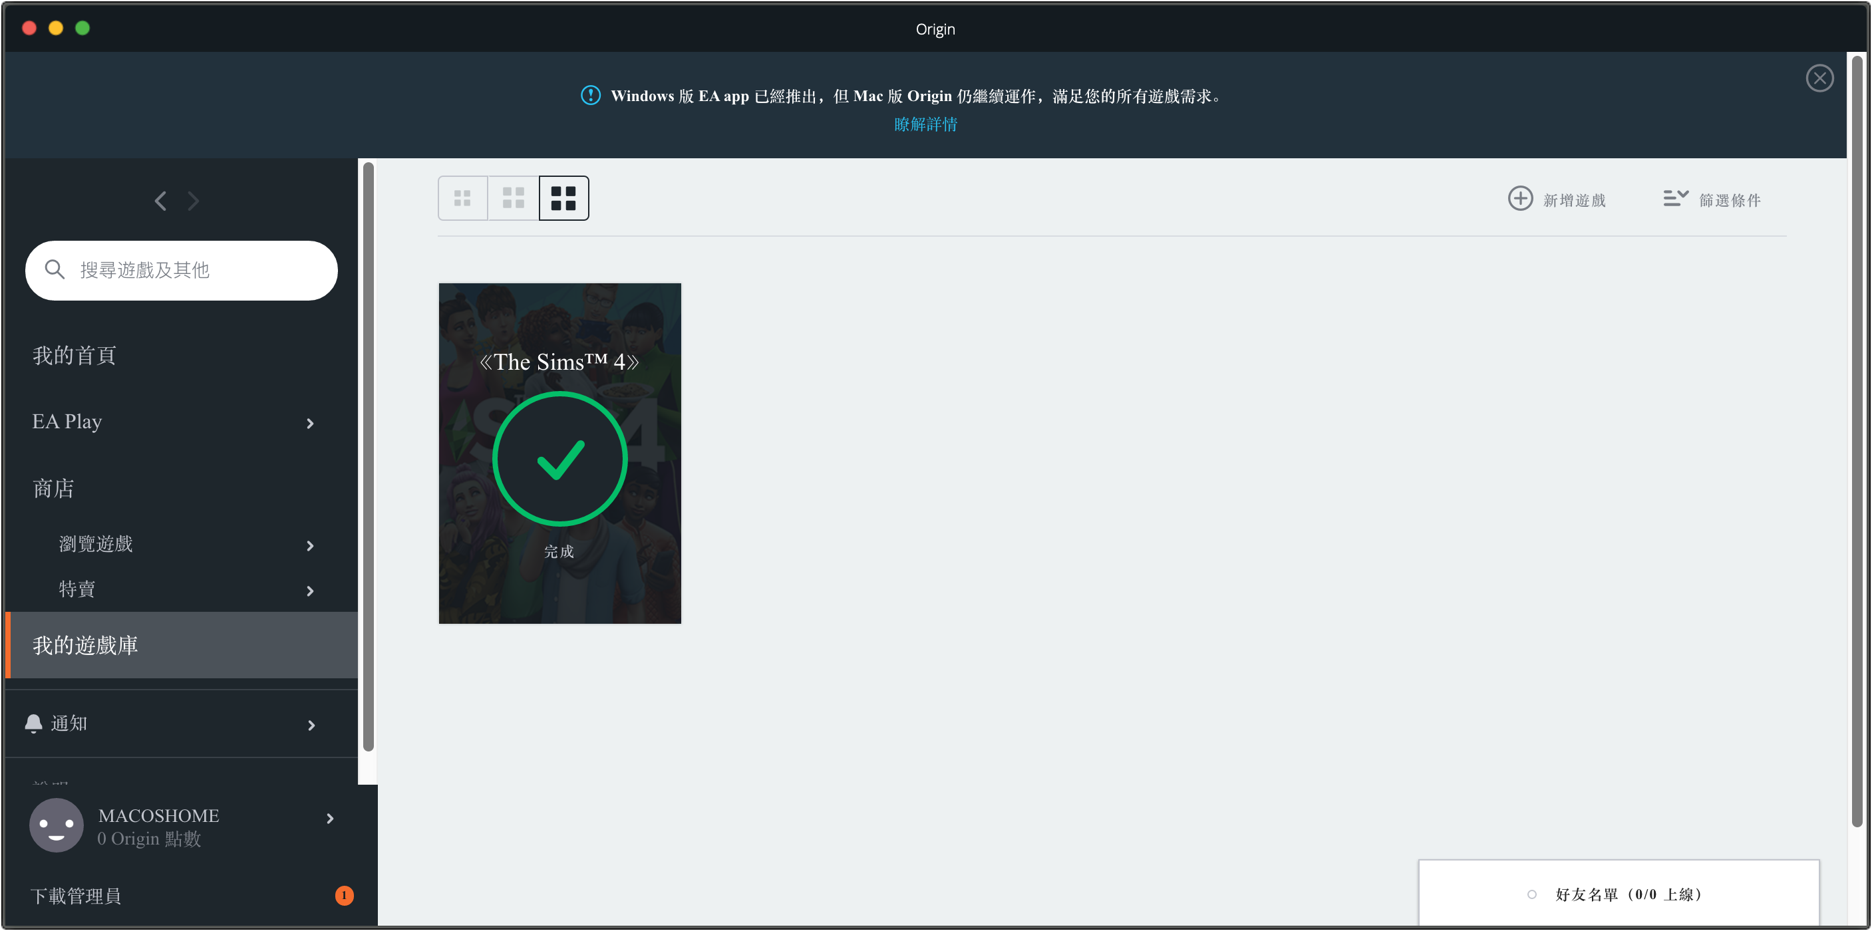Click 瞭解詳情 link in banner
Screen dimensions: 1872x931
tap(926, 124)
